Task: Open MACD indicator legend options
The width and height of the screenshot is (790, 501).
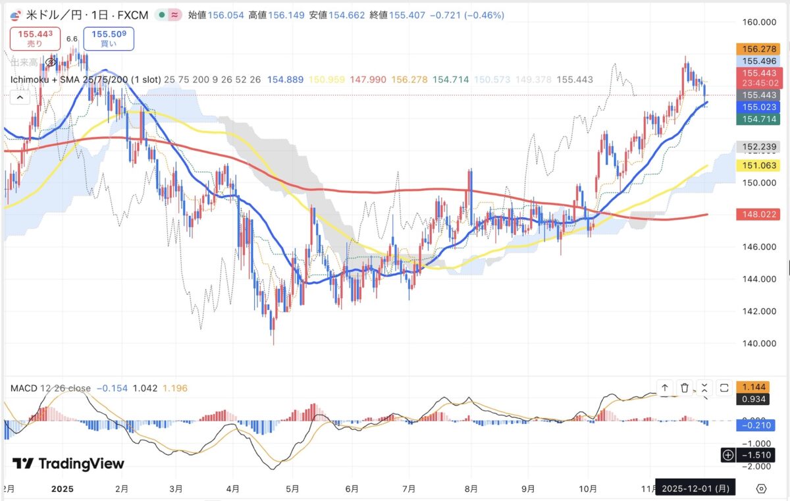Action: point(51,388)
